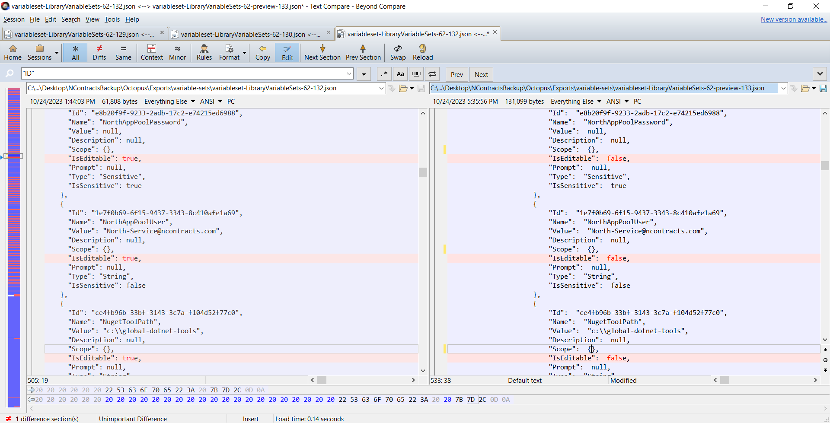Open the session Rules
830x423 pixels.
click(204, 52)
